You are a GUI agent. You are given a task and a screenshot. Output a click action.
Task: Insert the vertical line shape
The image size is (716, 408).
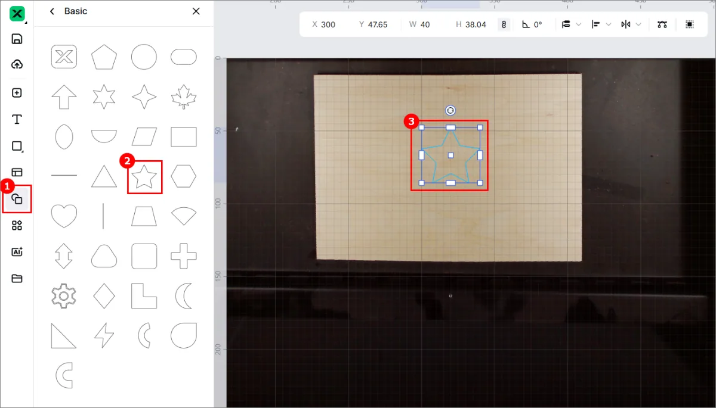coord(104,216)
